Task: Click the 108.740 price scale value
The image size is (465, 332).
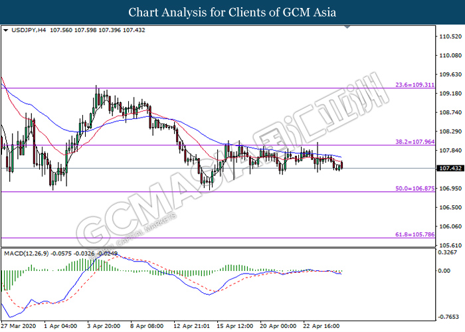Action: (450, 112)
